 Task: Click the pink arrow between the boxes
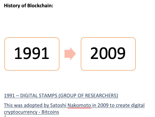coord(70,54)
